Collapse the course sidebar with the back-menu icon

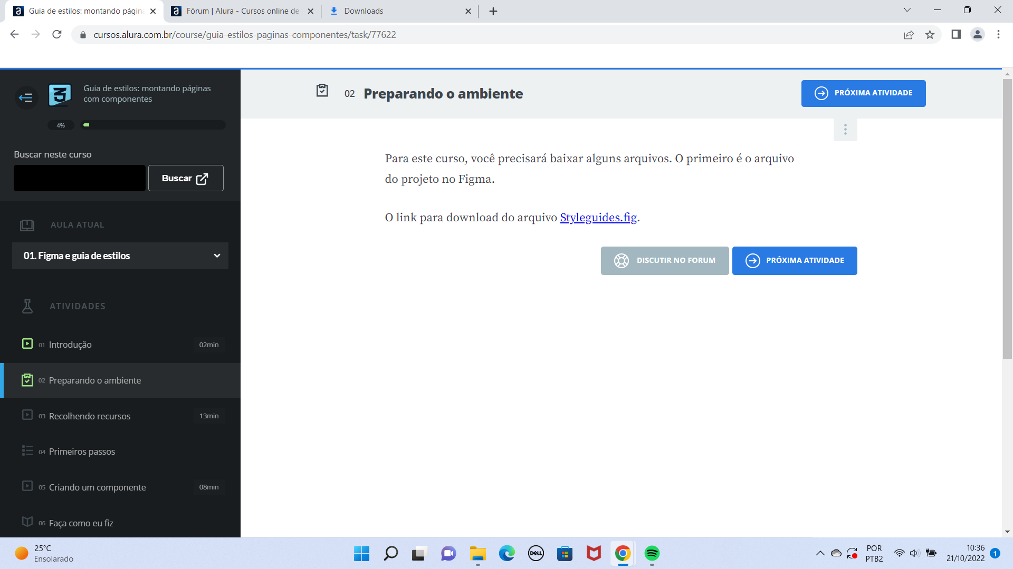click(x=26, y=97)
